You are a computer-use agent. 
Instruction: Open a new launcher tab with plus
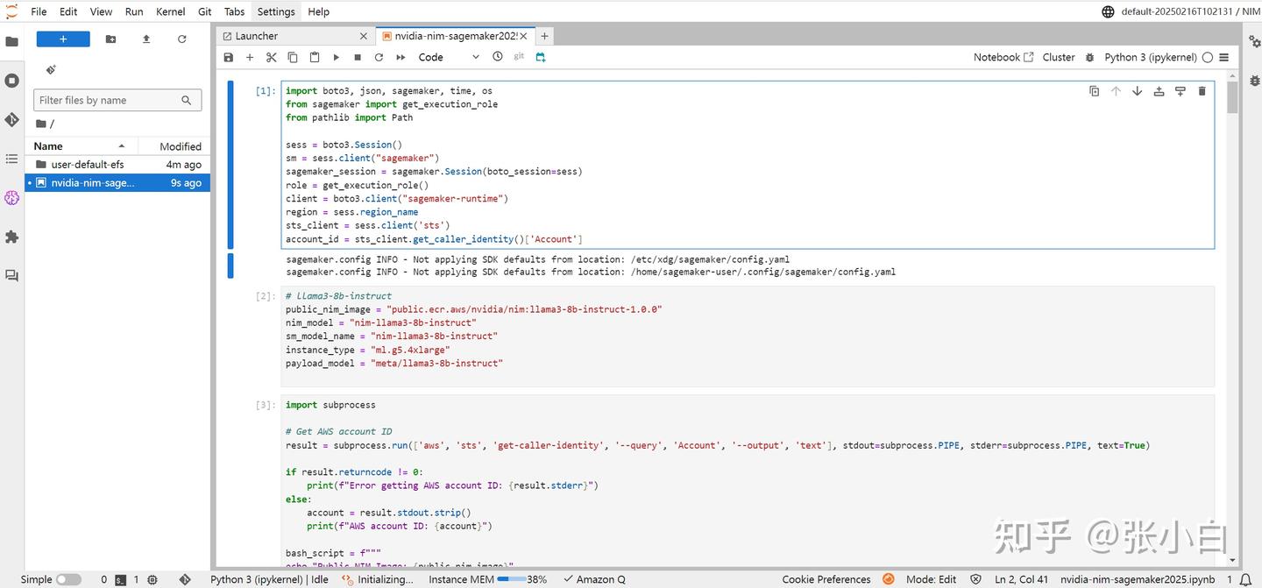coord(544,36)
